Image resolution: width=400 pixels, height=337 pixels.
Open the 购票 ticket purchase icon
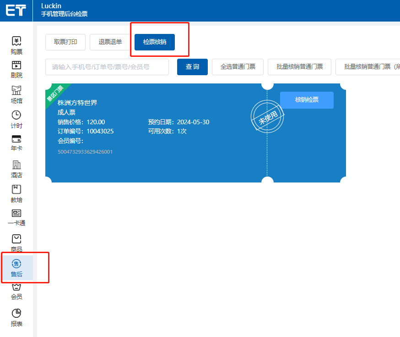pyautogui.click(x=16, y=41)
